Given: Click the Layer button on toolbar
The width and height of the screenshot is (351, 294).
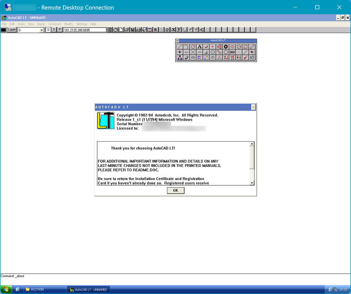Looking at the screenshot, I should click(12, 29).
